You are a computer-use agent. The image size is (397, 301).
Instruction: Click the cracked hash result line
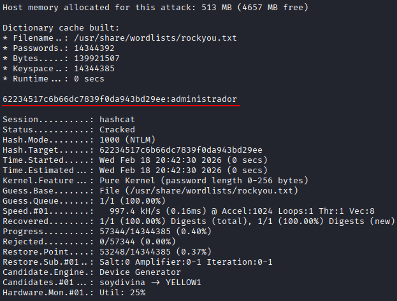coord(120,99)
